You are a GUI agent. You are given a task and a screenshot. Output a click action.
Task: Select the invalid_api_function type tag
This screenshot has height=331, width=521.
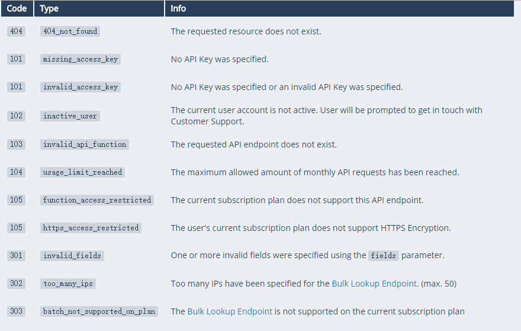pyautogui.click(x=85, y=144)
